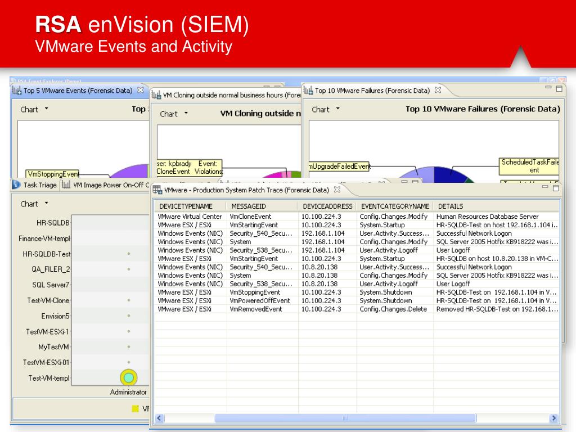The height and width of the screenshot is (432, 576).
Task: Click purple pie slice in Top 5 VMware Events
Action: coord(132,172)
